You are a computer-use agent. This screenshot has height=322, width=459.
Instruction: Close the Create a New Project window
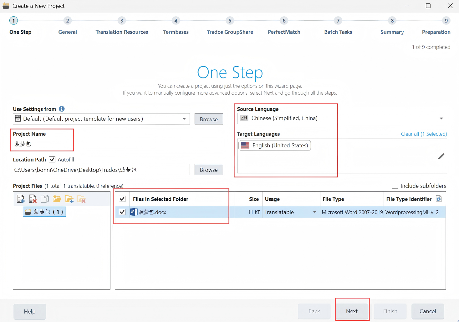450,6
